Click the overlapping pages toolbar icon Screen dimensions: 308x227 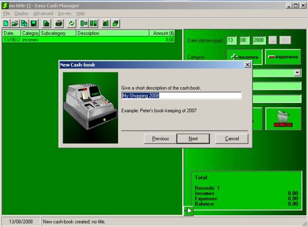[x=24, y=24]
